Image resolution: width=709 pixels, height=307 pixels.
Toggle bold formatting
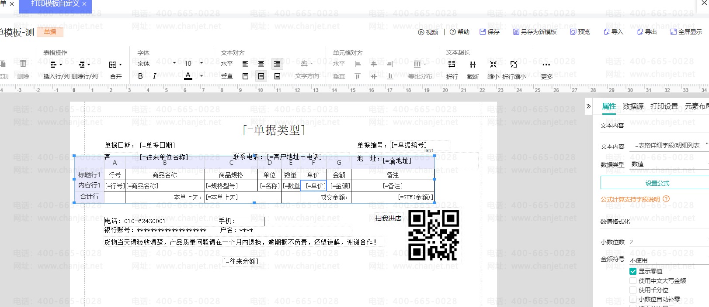pos(140,76)
